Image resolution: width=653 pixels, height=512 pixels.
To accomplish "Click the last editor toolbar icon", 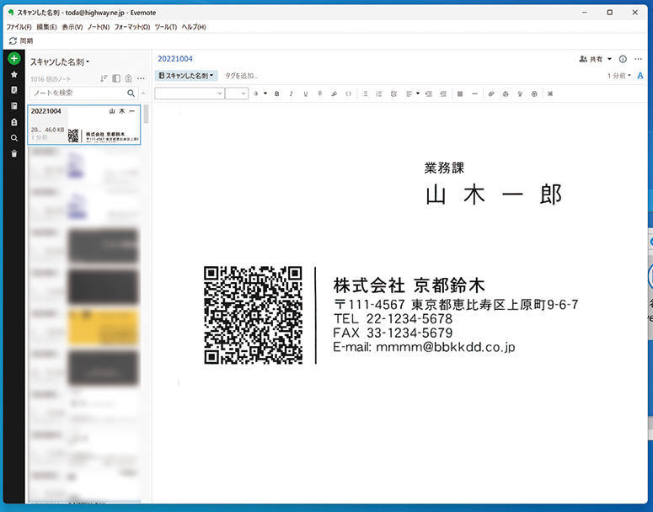I will coord(550,94).
